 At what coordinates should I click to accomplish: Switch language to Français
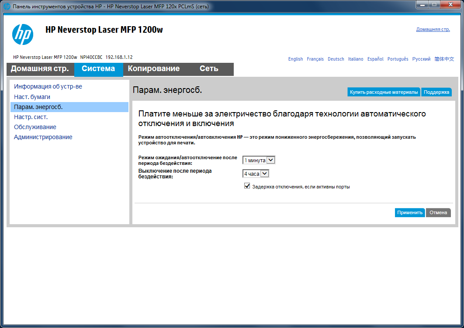(315, 59)
